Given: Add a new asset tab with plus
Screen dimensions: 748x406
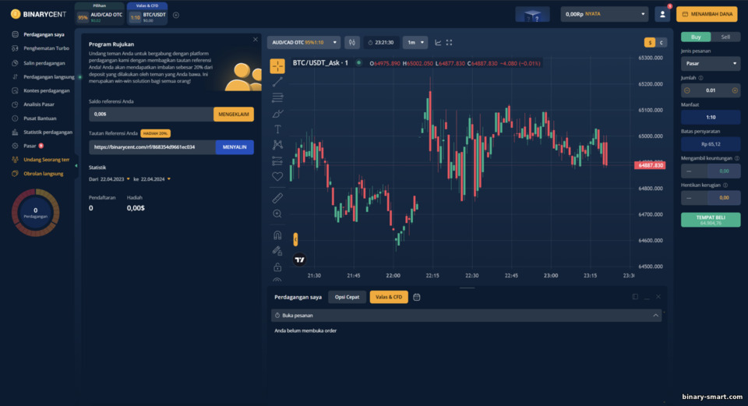Looking at the screenshot, I should [176, 16].
